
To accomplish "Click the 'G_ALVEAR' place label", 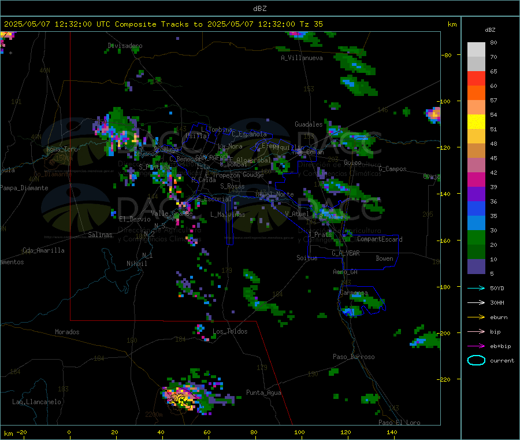I will tap(346, 253).
